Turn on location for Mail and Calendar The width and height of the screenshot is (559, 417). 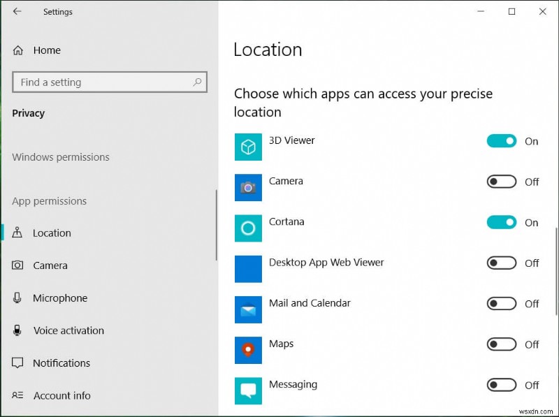501,303
